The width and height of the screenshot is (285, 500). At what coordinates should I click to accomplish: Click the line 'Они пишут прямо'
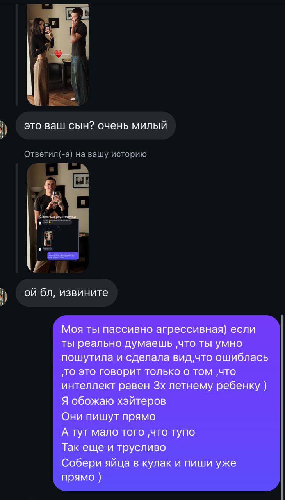click(109, 416)
